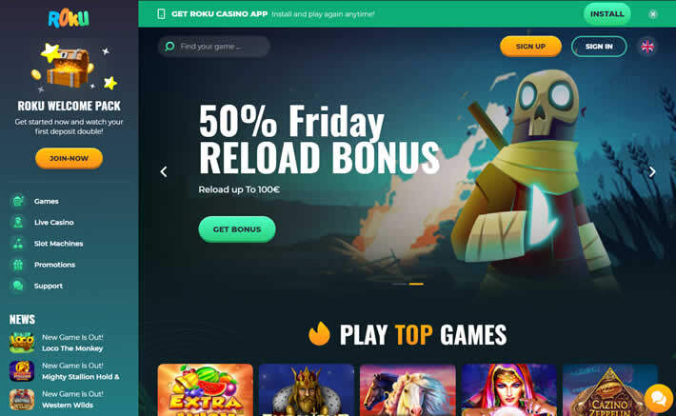Select the first carousel indicator dash
The image size is (676, 416).
(400, 284)
